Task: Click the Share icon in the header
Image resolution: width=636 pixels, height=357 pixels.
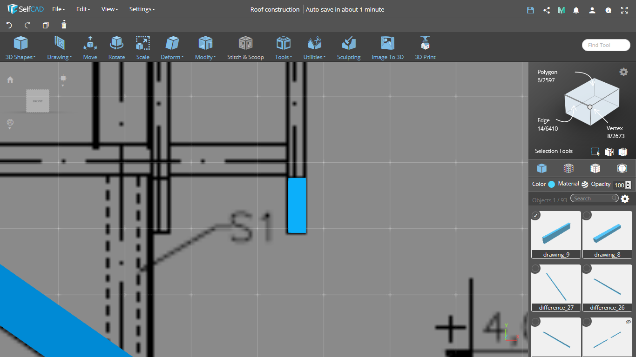Action: pyautogui.click(x=547, y=10)
